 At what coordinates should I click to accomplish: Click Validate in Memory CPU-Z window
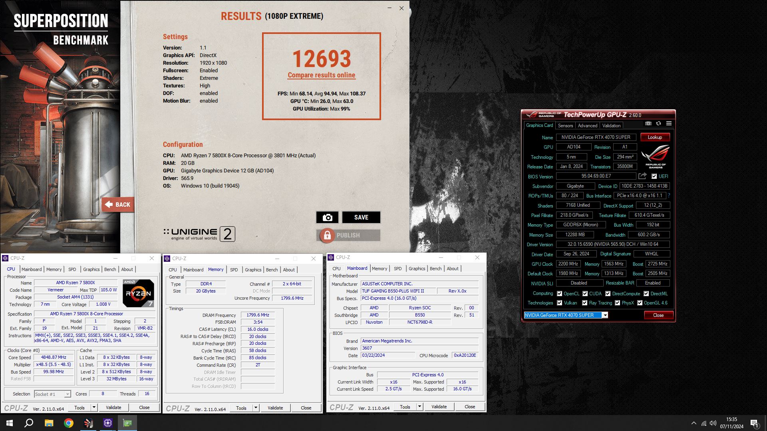pyautogui.click(x=275, y=408)
